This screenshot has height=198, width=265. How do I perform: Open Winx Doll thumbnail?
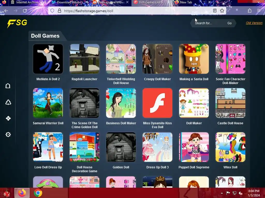tap(231, 147)
